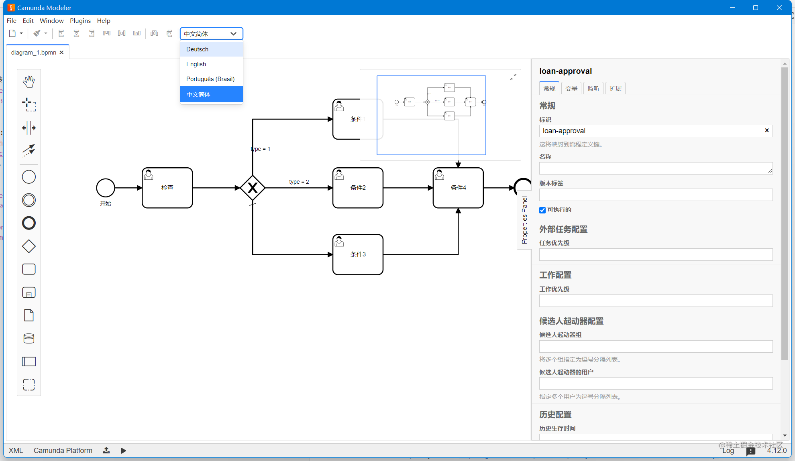Select the Gateway diamond tool
The width and height of the screenshot is (795, 461).
pyautogui.click(x=29, y=246)
